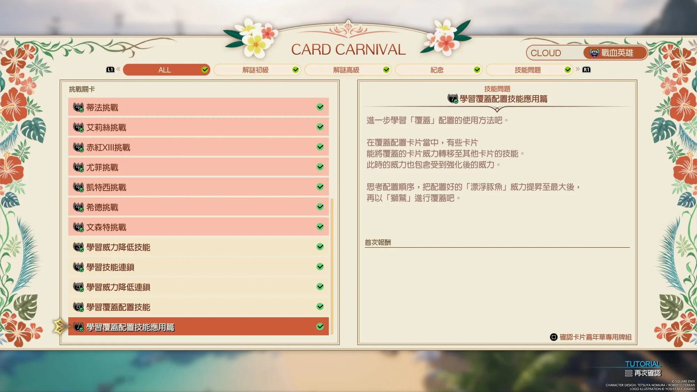This screenshot has height=392, width=697.
Task: Click the green check on the 紀念 tab
Action: 477,70
